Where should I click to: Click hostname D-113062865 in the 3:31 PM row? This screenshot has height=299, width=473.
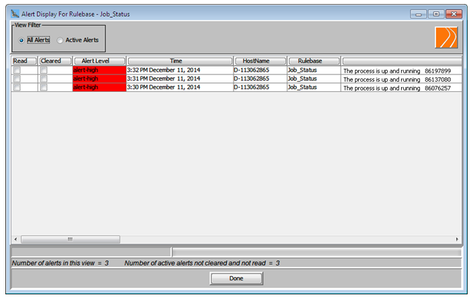tap(260, 78)
